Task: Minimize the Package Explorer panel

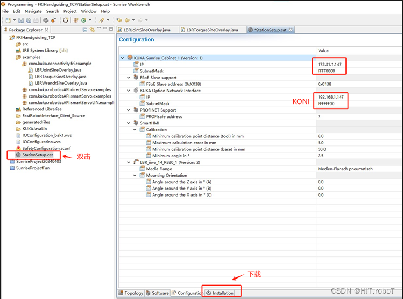Action: (105, 29)
